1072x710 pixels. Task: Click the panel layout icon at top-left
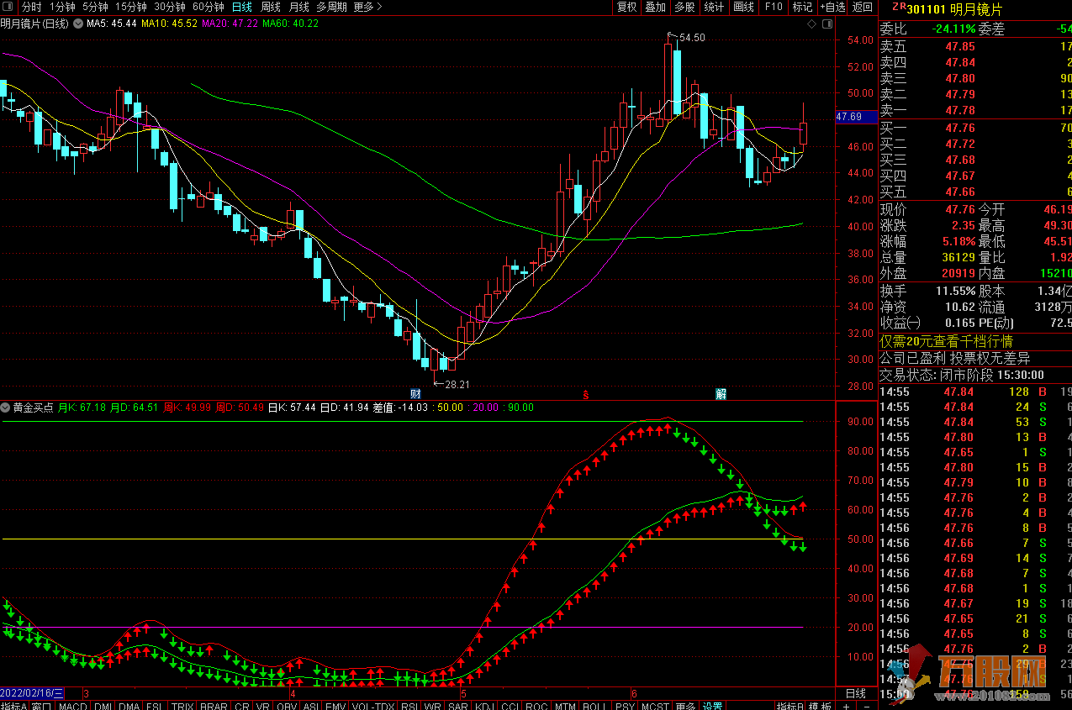[8, 7]
